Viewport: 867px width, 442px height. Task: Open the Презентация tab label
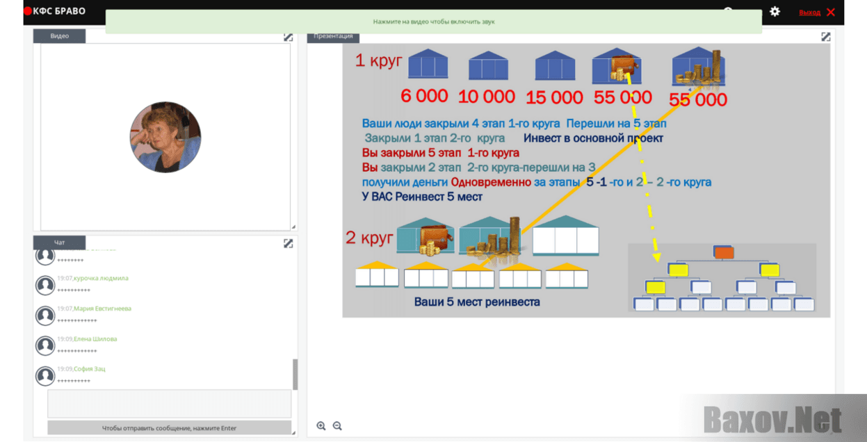coord(333,36)
